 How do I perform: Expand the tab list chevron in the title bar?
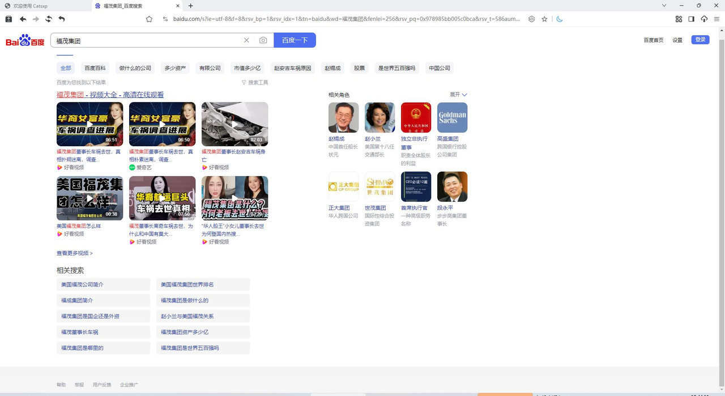pyautogui.click(x=664, y=6)
